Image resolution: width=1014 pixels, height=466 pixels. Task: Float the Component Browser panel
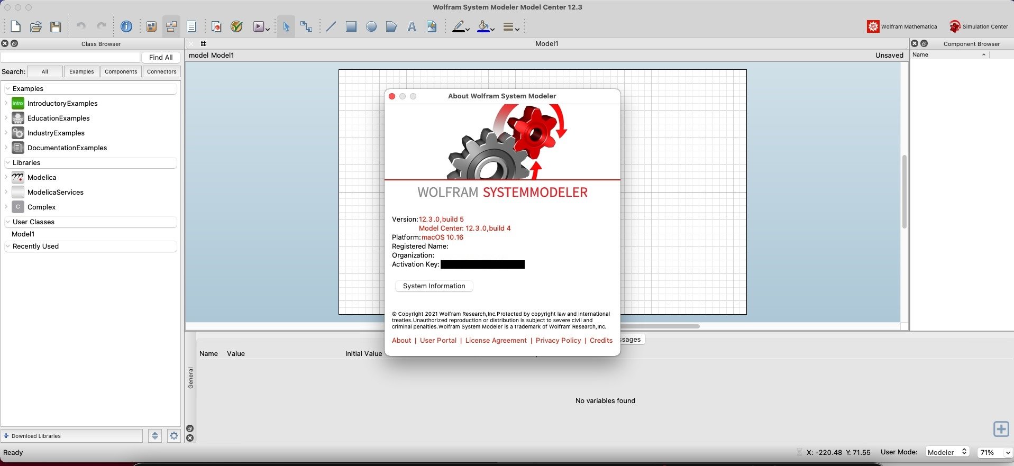924,43
